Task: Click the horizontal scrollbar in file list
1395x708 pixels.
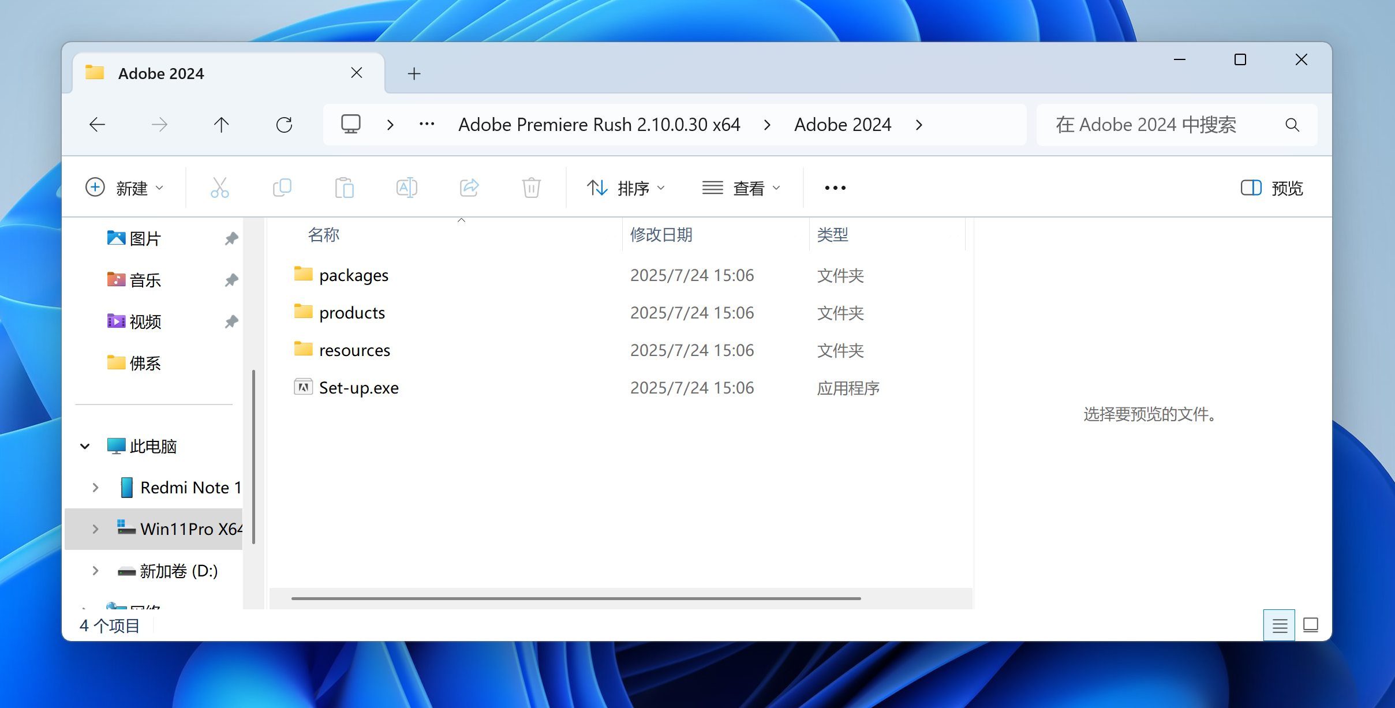Action: [x=575, y=598]
